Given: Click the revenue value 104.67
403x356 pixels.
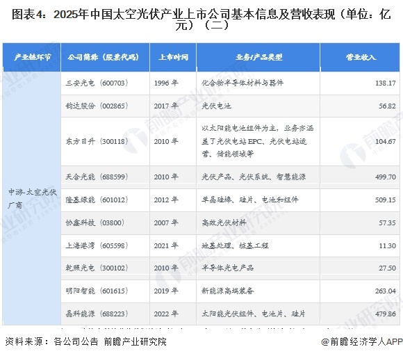Looking at the screenshot, I should 385,141.
